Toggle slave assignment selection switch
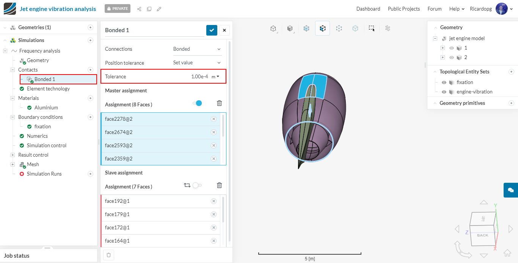 [197, 185]
